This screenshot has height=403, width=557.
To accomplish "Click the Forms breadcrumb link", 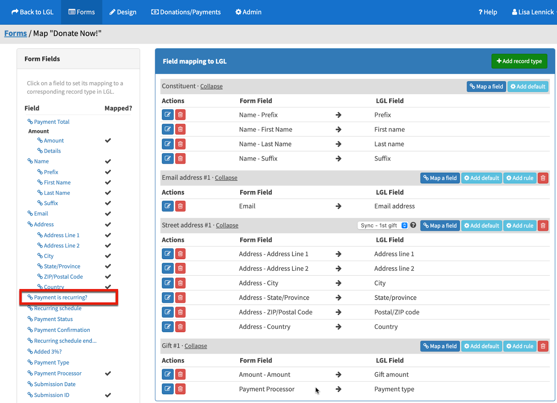I will (x=15, y=33).
